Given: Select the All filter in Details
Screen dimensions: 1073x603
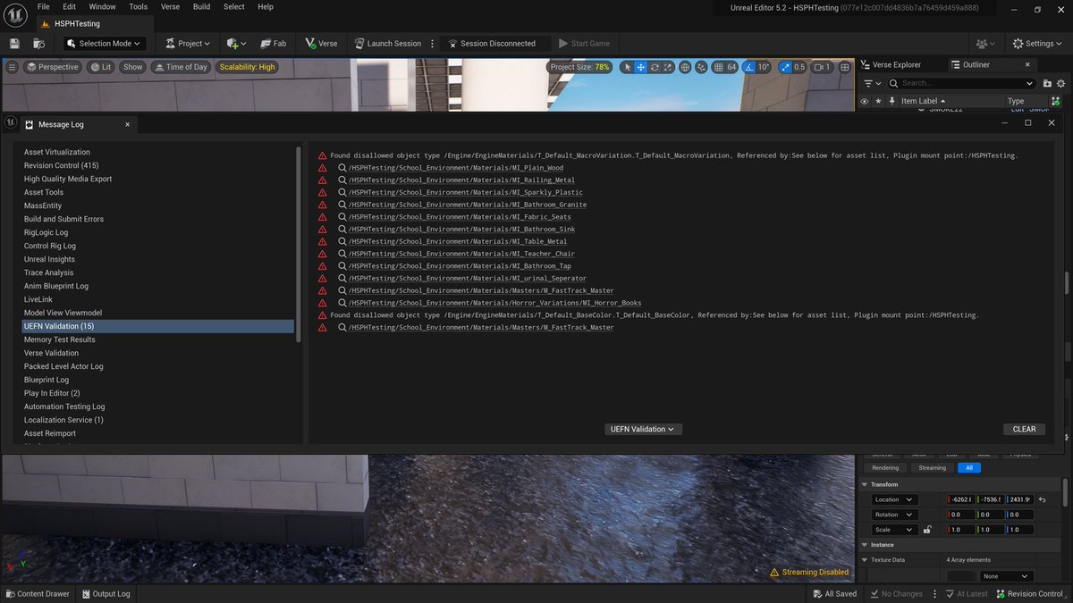Looking at the screenshot, I should tap(969, 467).
